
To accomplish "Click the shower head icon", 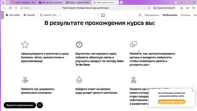I will (79, 80).
